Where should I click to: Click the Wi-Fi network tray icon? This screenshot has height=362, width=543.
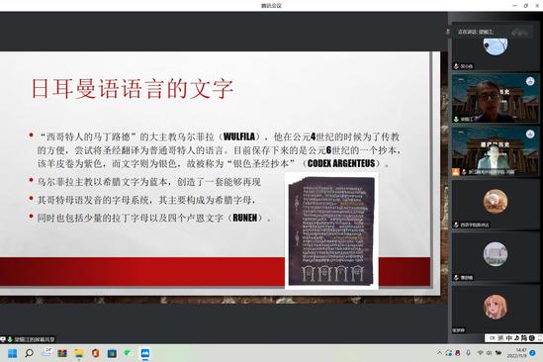[481, 353]
